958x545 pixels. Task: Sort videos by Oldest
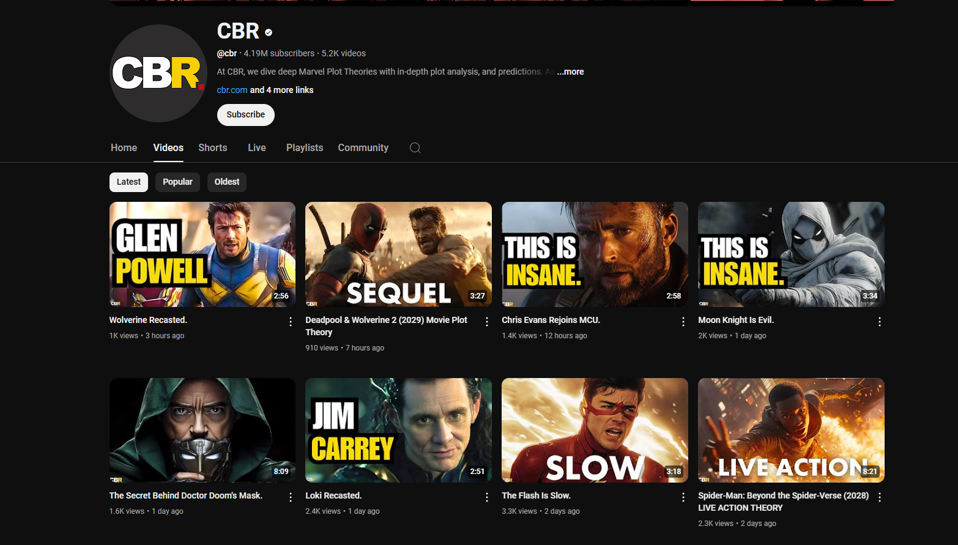click(x=227, y=182)
